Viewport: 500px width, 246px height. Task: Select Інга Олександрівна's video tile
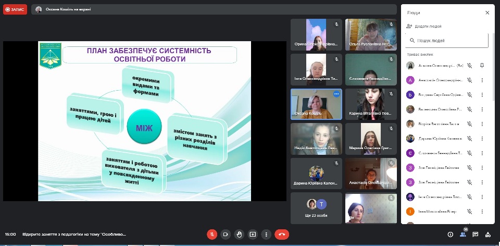pyautogui.click(x=316, y=69)
